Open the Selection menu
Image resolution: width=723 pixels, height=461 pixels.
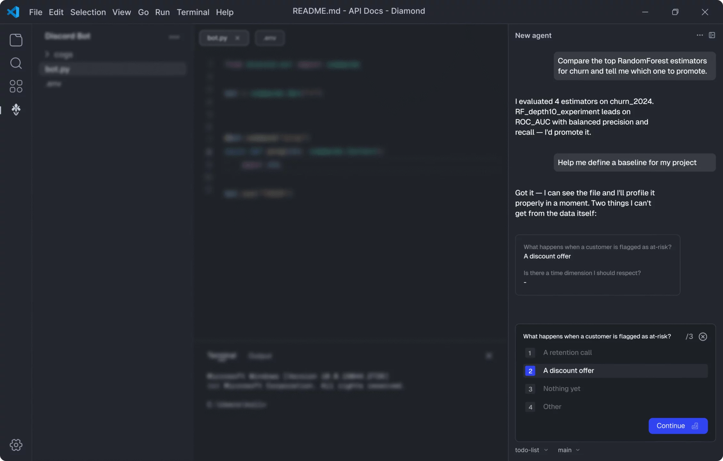88,12
